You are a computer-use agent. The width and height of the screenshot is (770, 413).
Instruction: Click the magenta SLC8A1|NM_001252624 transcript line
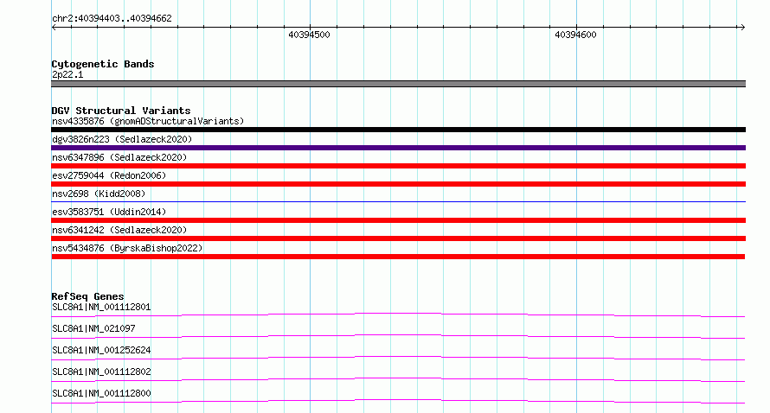[x=398, y=357]
